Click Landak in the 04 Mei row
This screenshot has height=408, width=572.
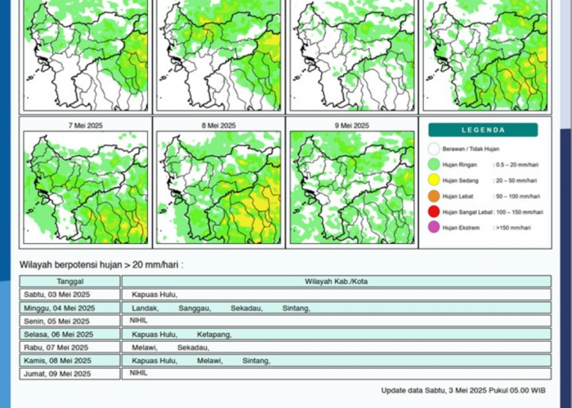(145, 308)
